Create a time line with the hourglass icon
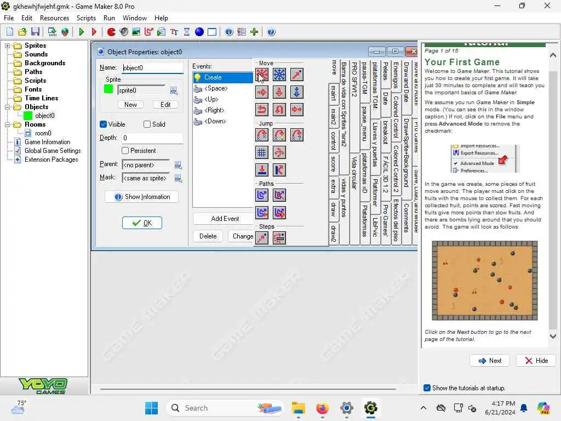The image size is (561, 421). click(187, 32)
